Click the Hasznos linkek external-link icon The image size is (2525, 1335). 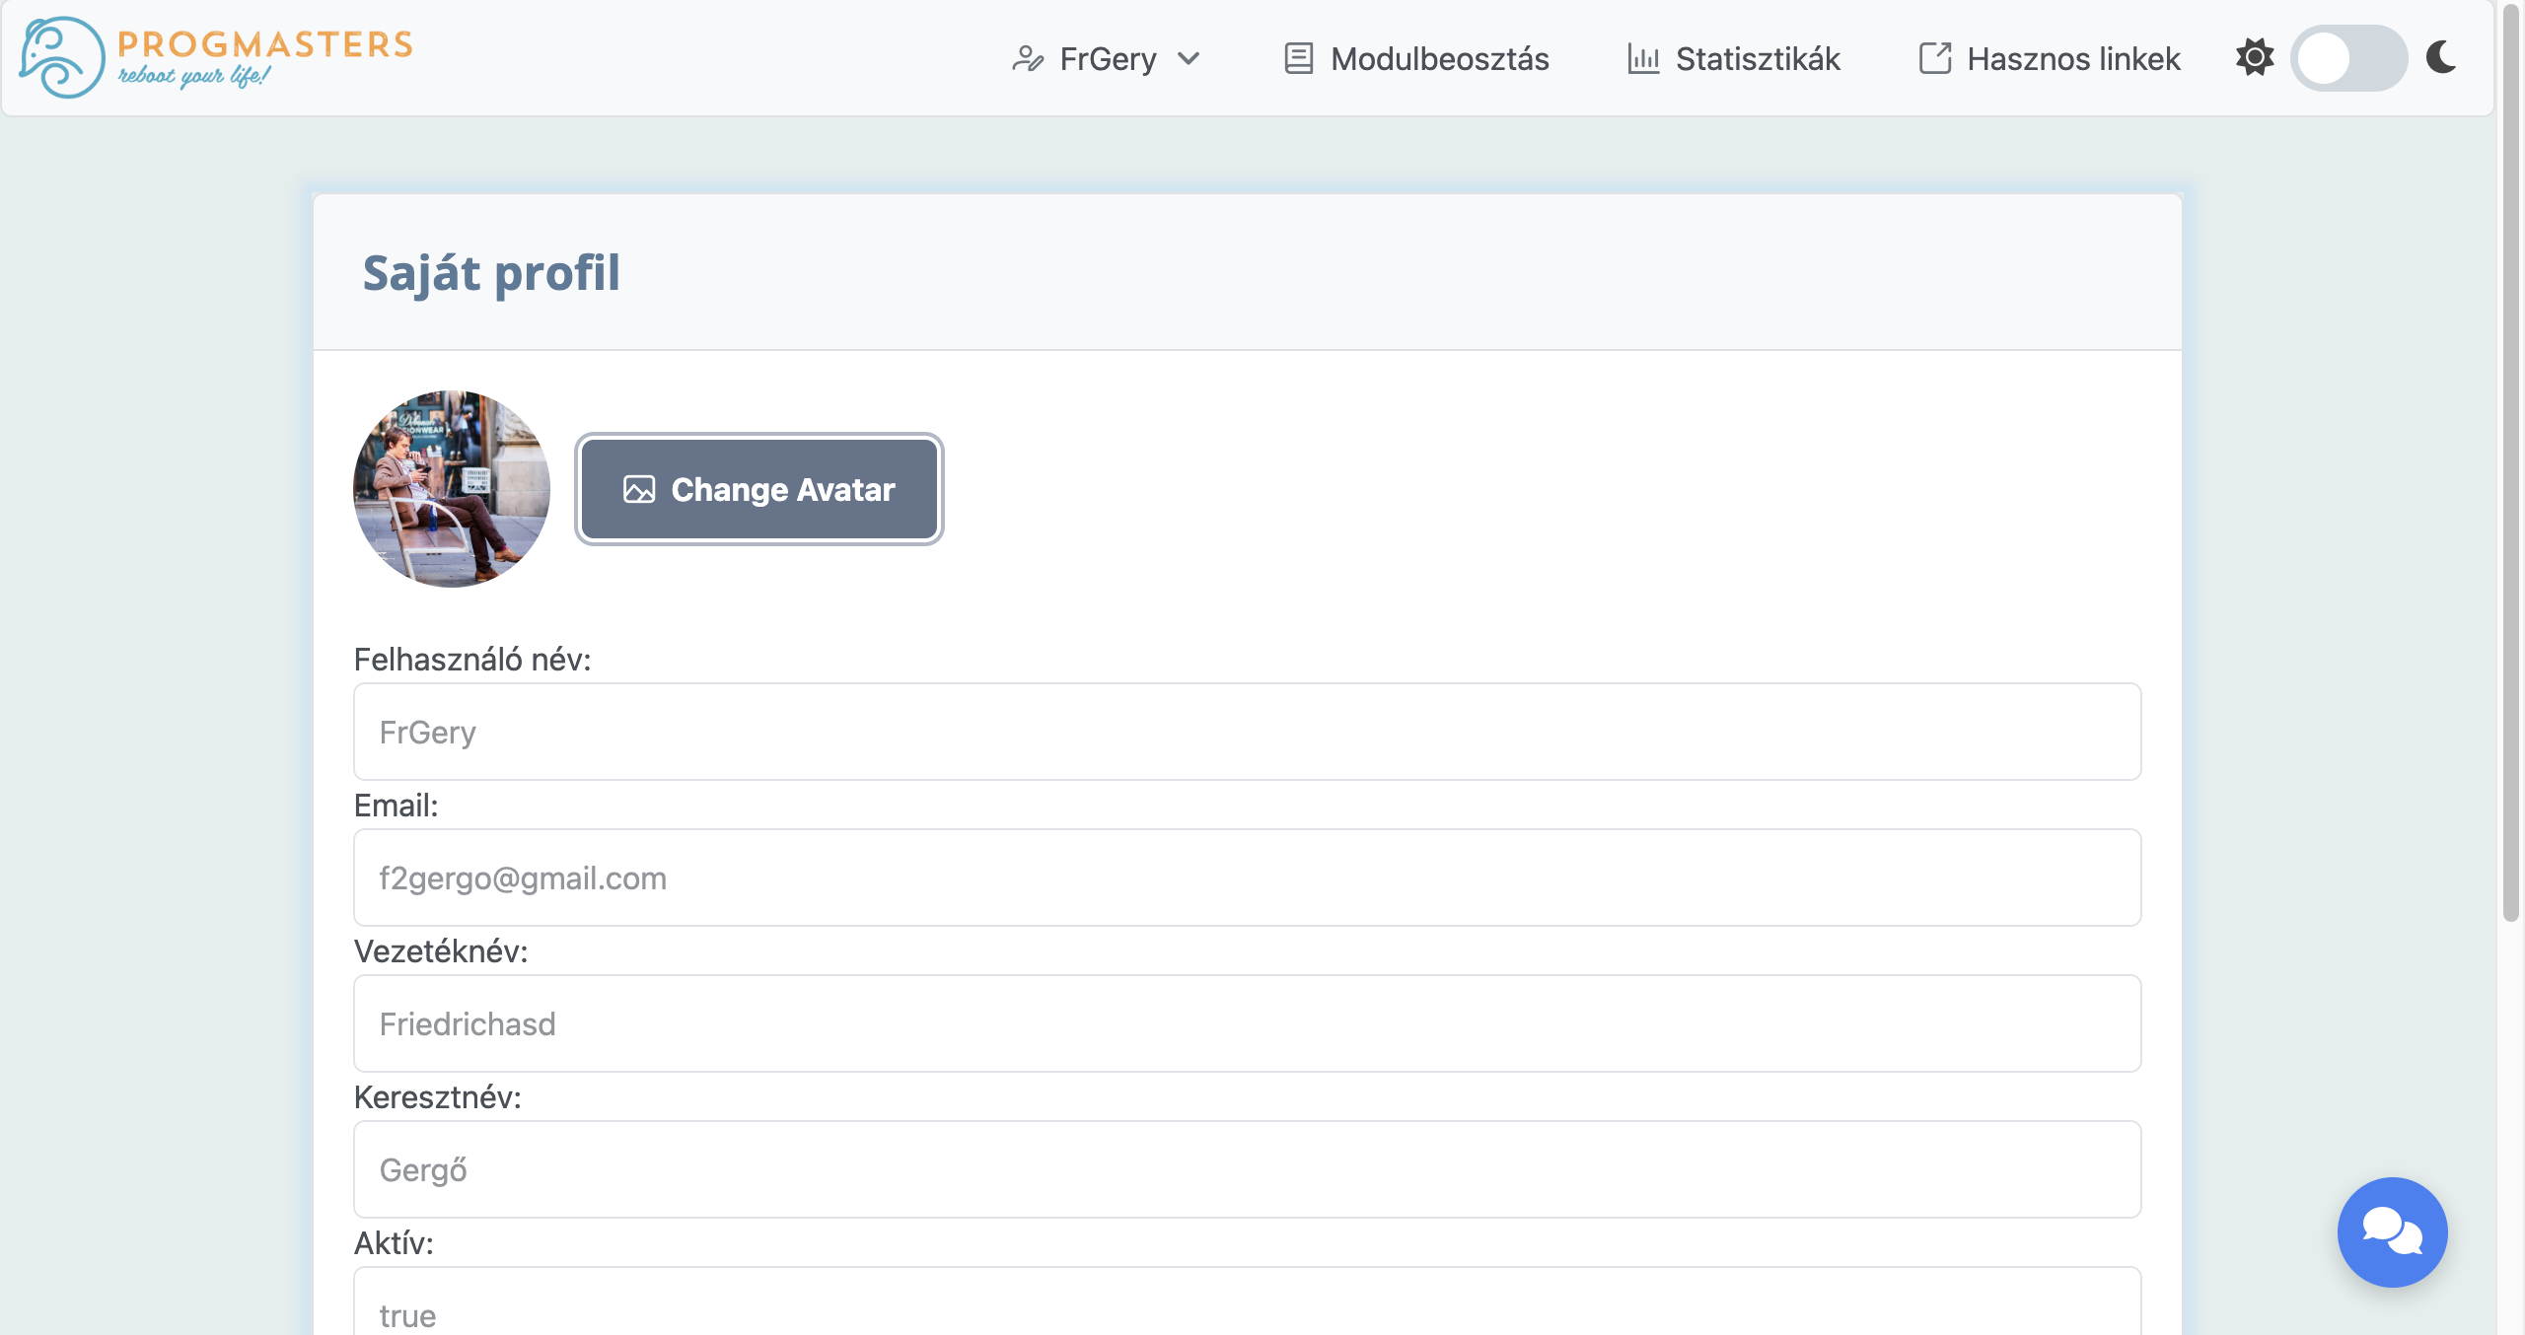pos(1934,59)
